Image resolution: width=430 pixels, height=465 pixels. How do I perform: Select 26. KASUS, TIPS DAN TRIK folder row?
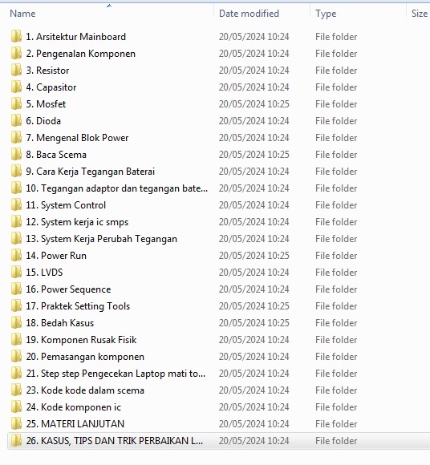[219, 441]
